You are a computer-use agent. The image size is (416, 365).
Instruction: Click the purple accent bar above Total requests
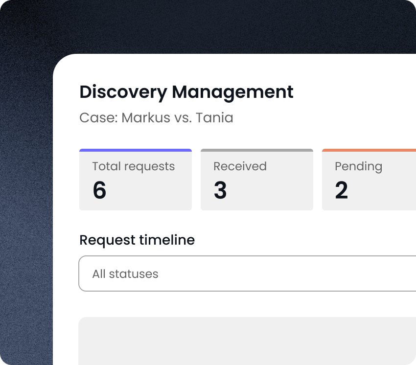click(x=135, y=149)
